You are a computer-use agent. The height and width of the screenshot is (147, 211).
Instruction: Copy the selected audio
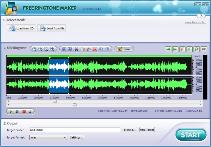83,49
